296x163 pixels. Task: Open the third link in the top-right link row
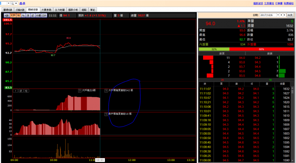(279, 3)
